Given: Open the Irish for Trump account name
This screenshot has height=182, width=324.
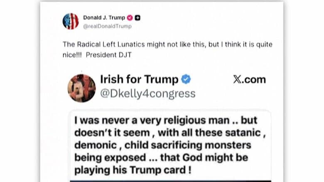Looking at the screenshot, I should point(139,79).
